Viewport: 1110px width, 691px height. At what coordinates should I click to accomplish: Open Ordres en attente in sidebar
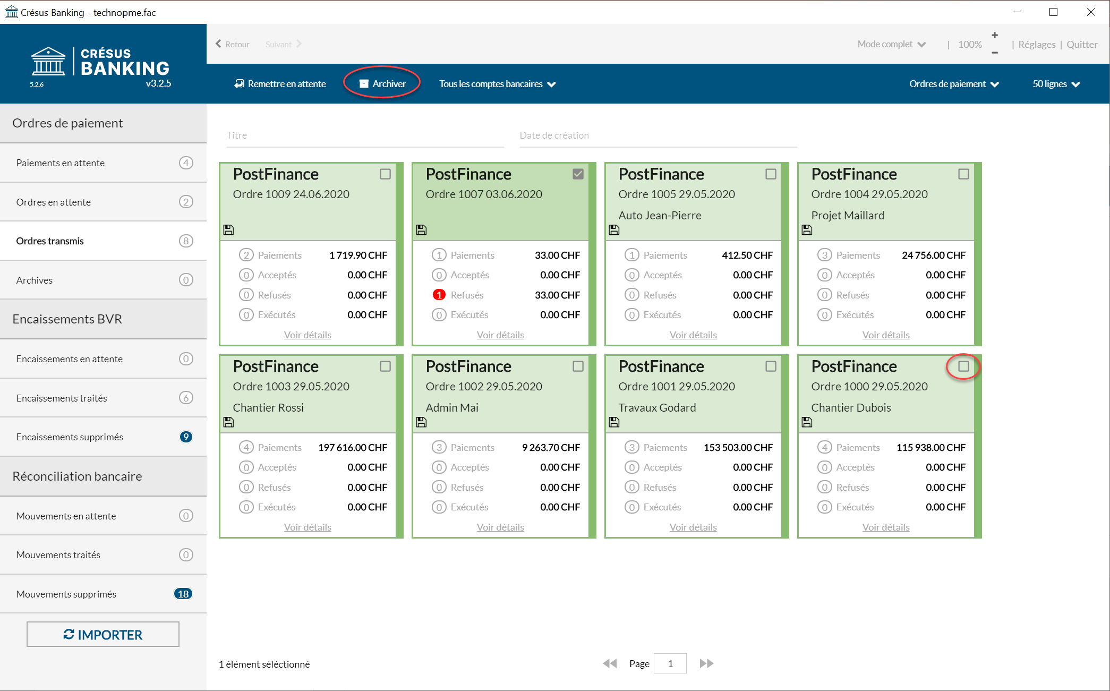[104, 202]
